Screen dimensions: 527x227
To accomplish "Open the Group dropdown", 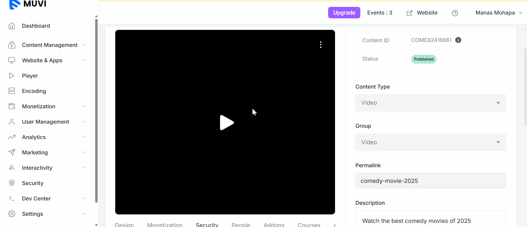I will pyautogui.click(x=430, y=142).
